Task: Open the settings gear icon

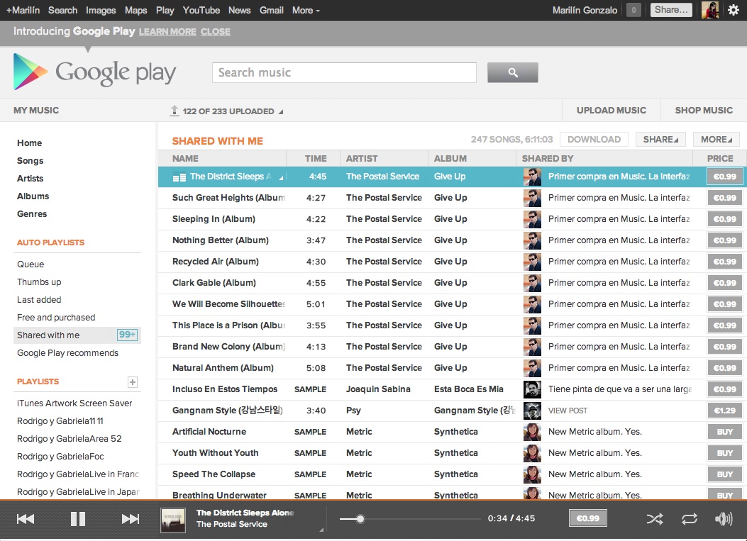Action: [x=734, y=10]
